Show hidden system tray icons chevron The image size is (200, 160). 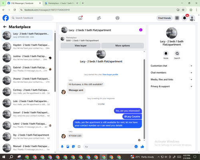(x=158, y=157)
